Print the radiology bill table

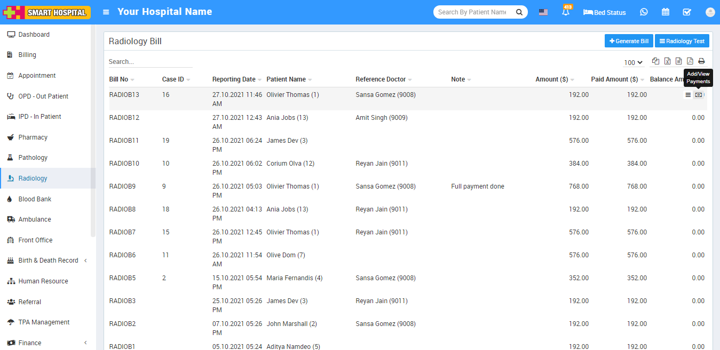[x=701, y=61]
